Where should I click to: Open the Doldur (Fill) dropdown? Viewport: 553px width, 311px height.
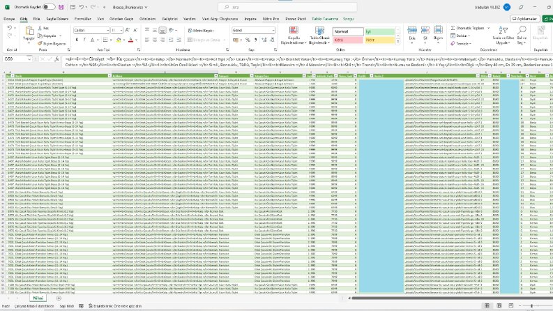tap(460, 36)
